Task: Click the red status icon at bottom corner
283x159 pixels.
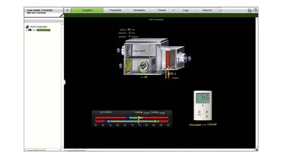Action: 257,150
